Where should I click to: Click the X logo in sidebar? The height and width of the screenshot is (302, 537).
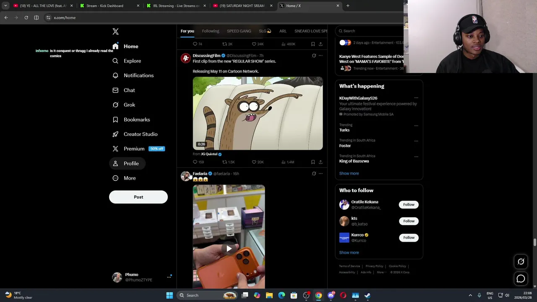coord(115,31)
